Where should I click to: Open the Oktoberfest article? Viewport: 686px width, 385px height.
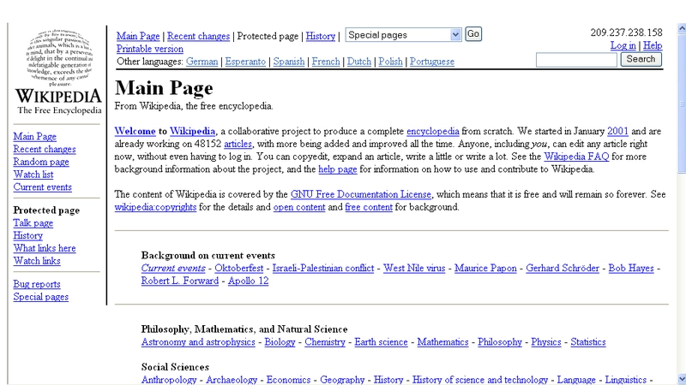239,269
